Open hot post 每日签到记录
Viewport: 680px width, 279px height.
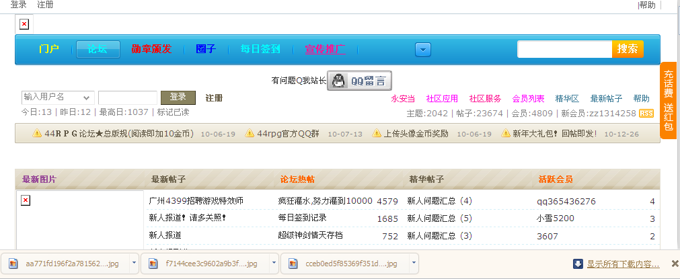pos(302,218)
